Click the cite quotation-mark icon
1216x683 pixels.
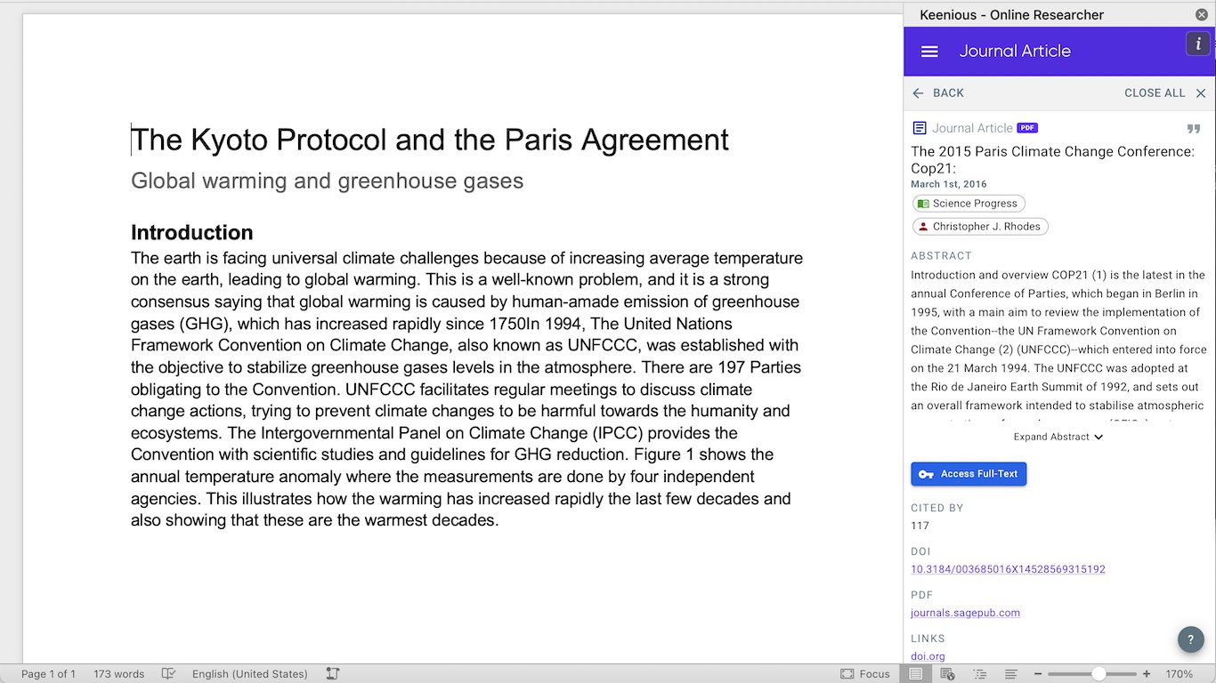click(1194, 129)
